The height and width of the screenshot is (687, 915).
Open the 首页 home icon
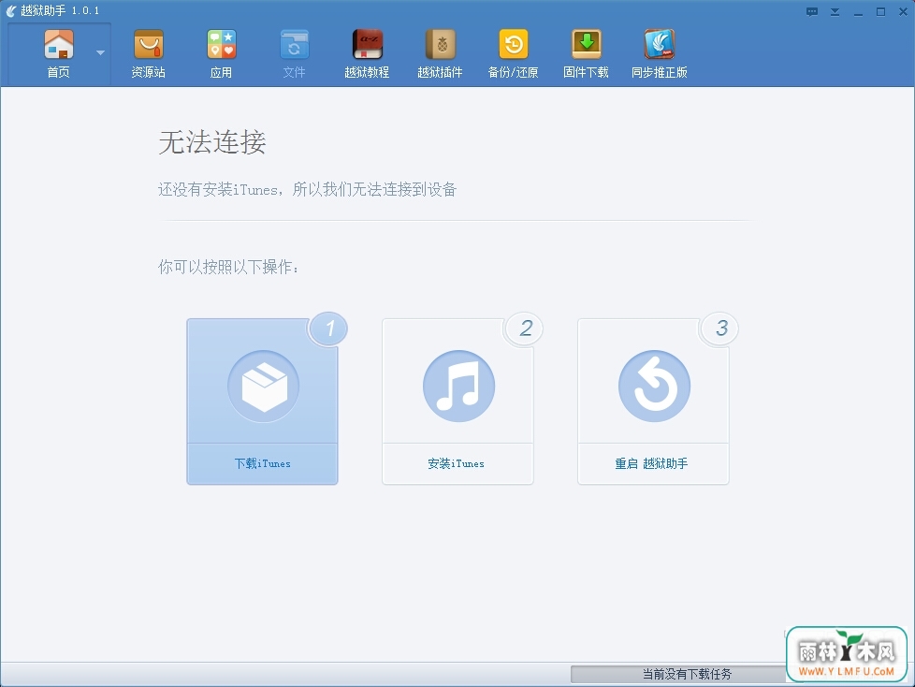[58, 45]
